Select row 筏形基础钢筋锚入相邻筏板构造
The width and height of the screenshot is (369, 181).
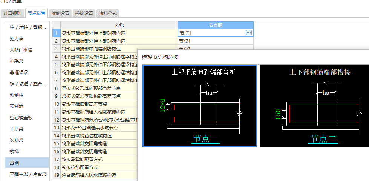click(99, 112)
